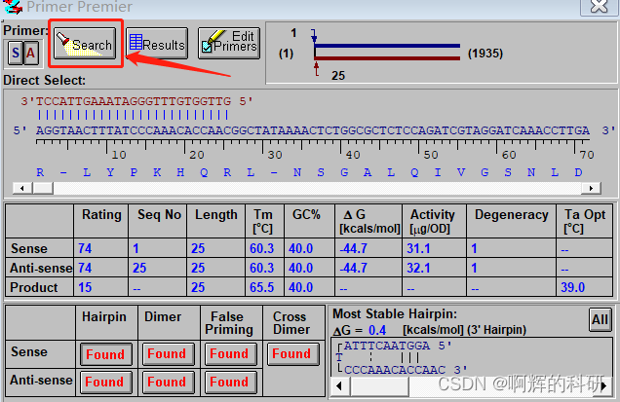Image resolution: width=620 pixels, height=402 pixels.
Task: Click Sense ΔG value -44.7
Action: point(354,248)
